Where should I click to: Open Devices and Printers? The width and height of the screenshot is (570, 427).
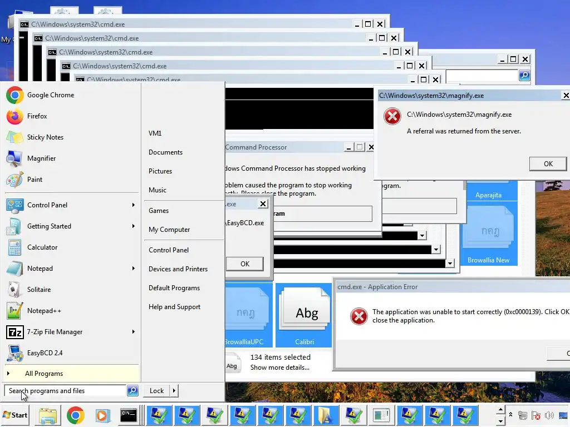point(178,269)
